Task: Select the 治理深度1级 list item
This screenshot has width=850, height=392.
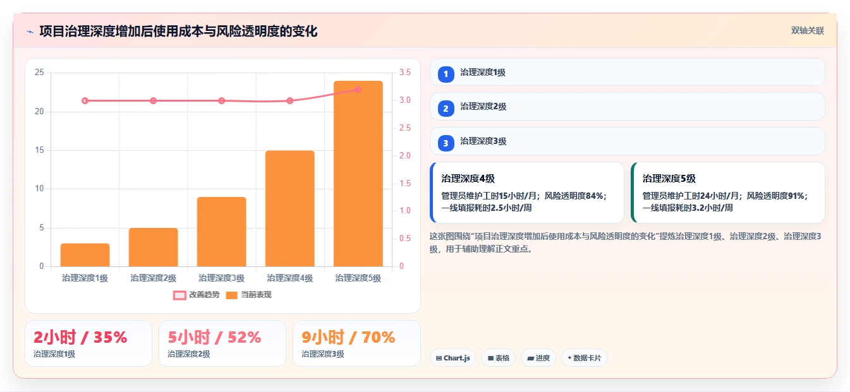Action: click(627, 72)
